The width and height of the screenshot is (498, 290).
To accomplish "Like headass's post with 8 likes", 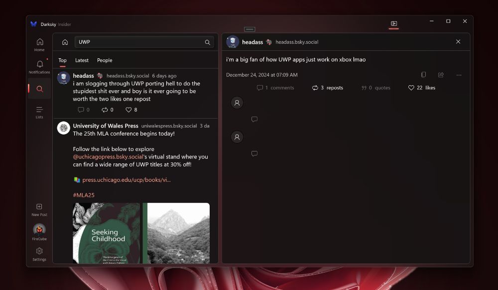I will tap(131, 110).
